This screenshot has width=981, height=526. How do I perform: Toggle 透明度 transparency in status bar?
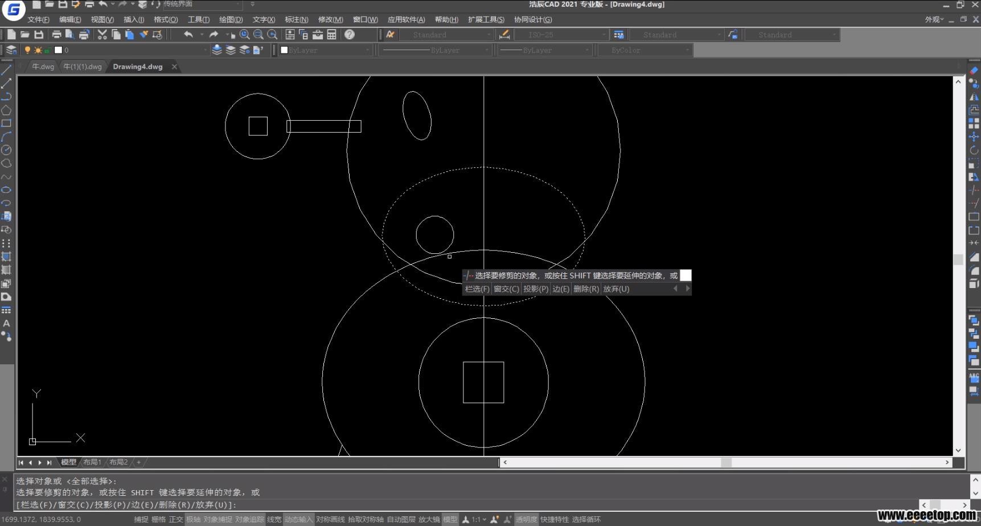(x=527, y=519)
